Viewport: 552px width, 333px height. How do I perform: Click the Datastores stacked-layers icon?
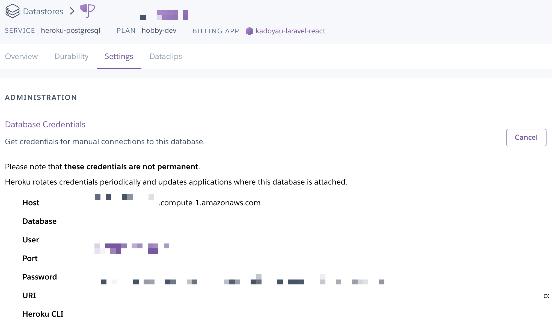pos(12,11)
